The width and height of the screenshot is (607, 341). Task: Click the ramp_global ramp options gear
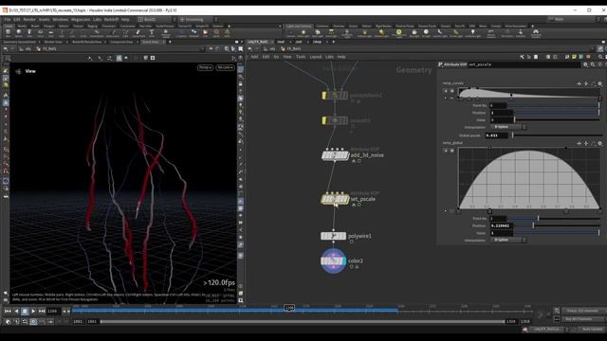[x=600, y=143]
